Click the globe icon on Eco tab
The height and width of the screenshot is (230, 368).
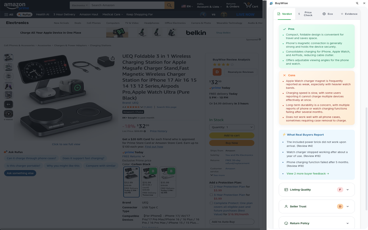tap(324, 14)
